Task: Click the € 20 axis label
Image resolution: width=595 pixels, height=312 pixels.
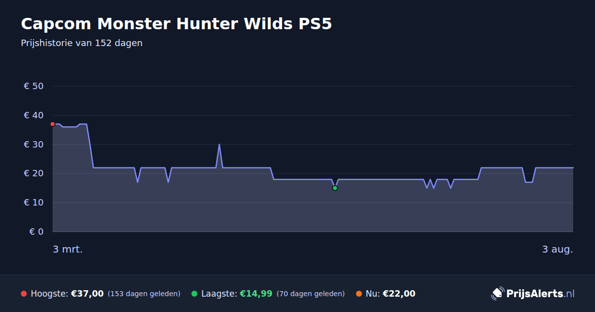Action: [x=34, y=173]
